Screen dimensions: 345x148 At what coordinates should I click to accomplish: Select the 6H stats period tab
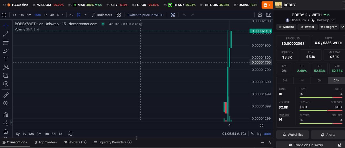tap(319, 80)
